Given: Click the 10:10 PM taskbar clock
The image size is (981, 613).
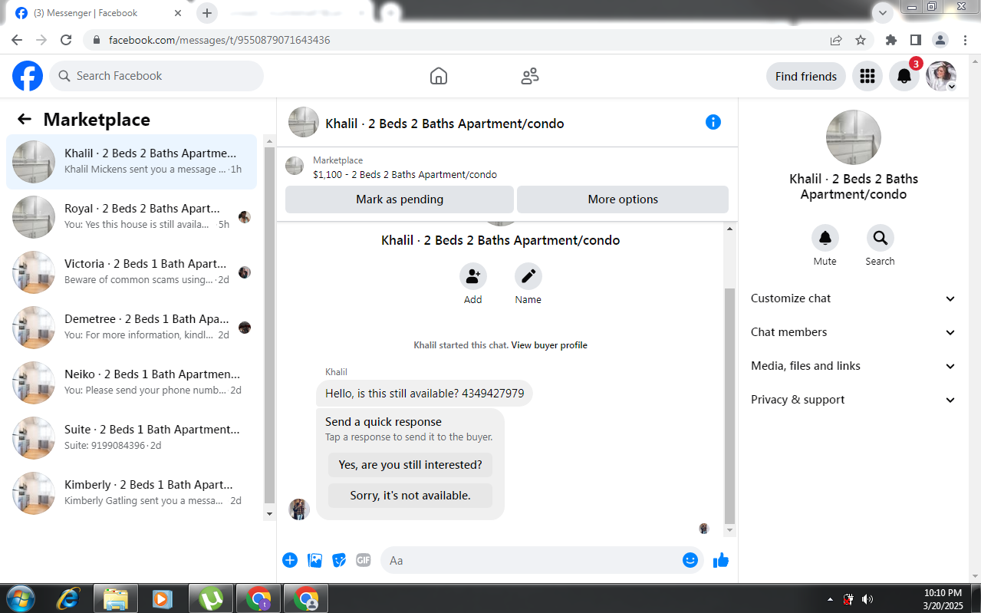Looking at the screenshot, I should (943, 593).
